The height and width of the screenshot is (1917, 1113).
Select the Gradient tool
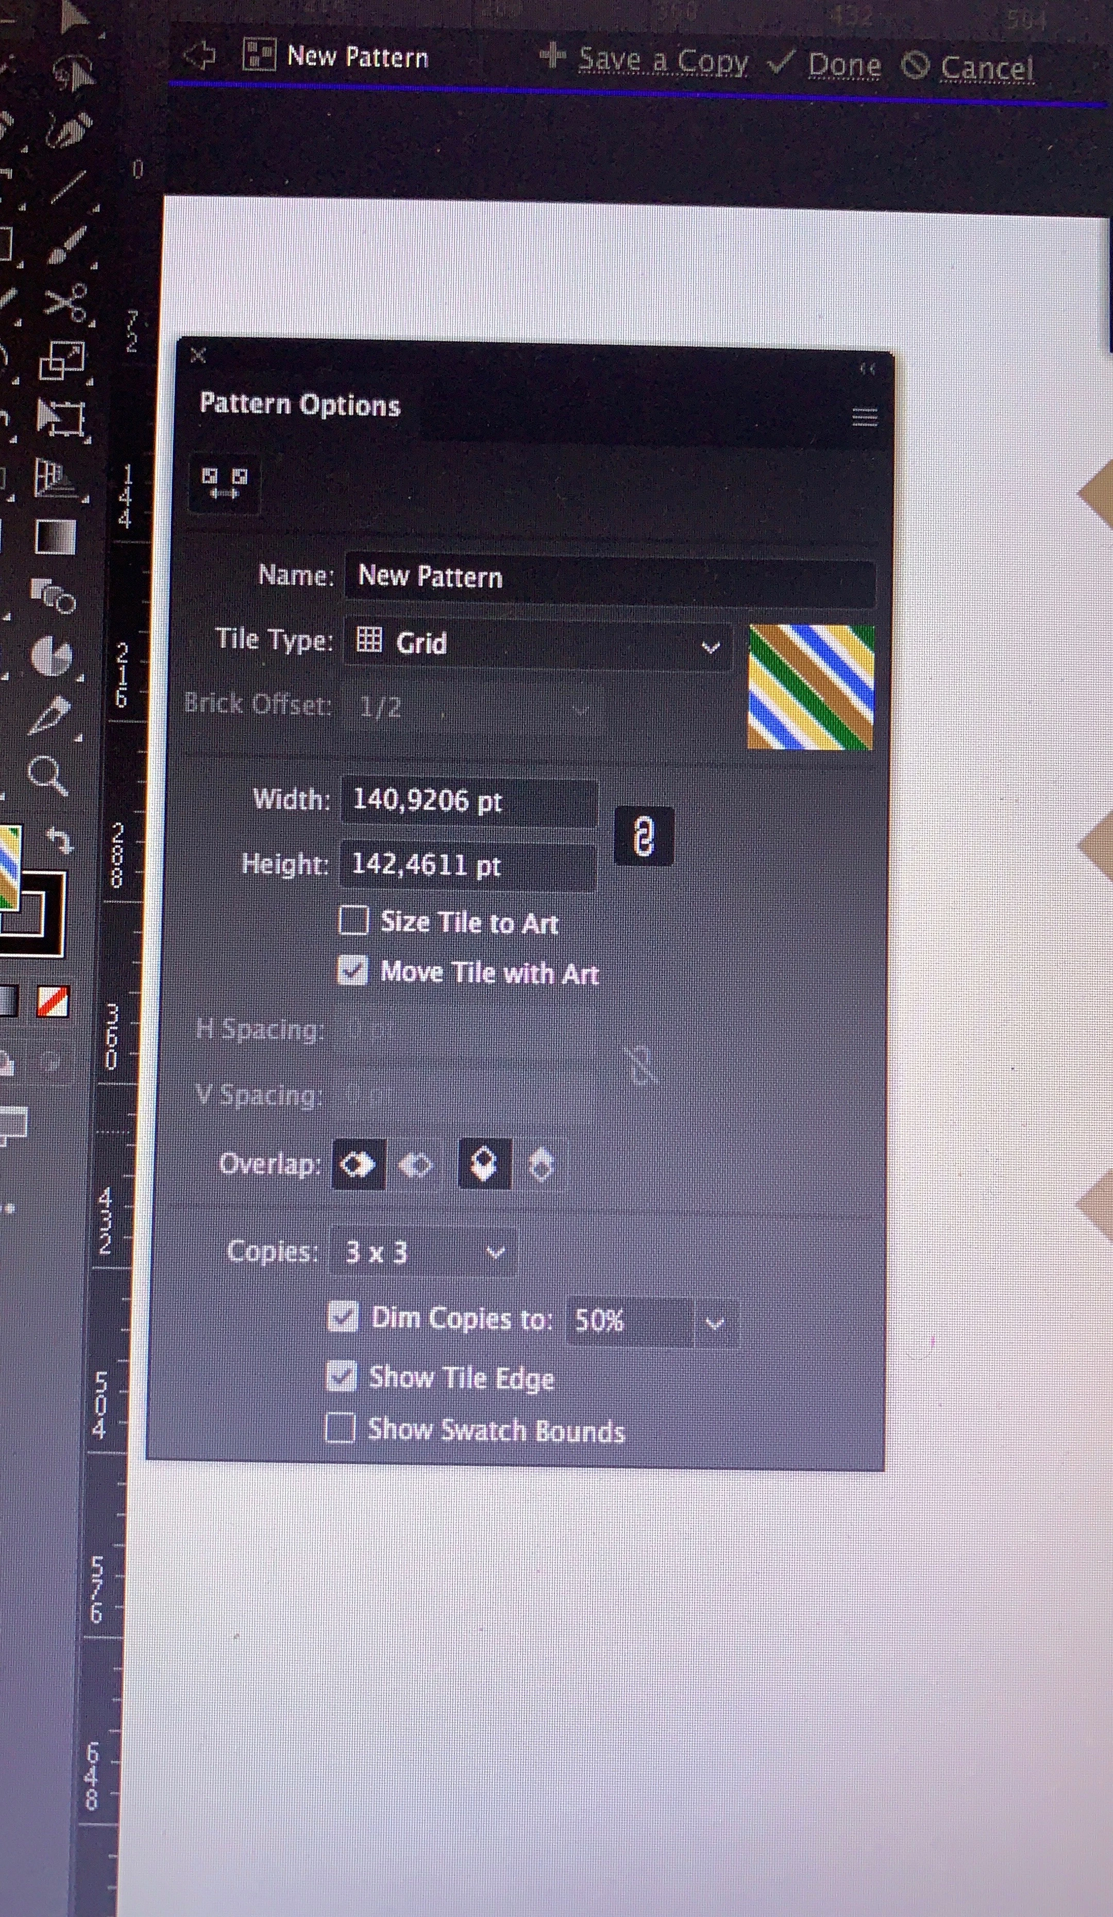56,538
